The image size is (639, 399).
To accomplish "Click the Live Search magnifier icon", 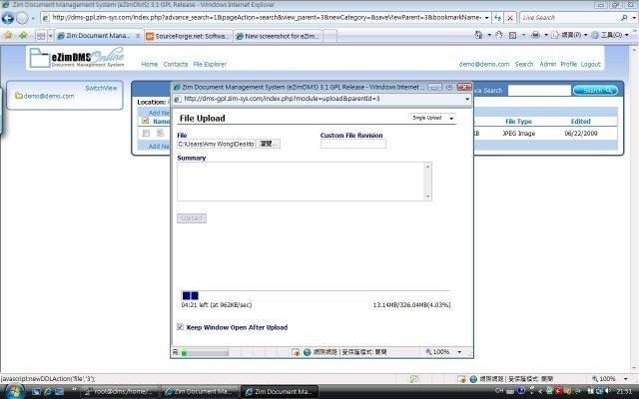I will click(x=624, y=18).
